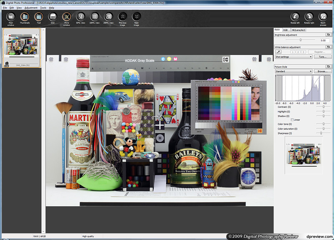The image size is (334, 240).
Task: Rotate image right
Action: [309, 18]
